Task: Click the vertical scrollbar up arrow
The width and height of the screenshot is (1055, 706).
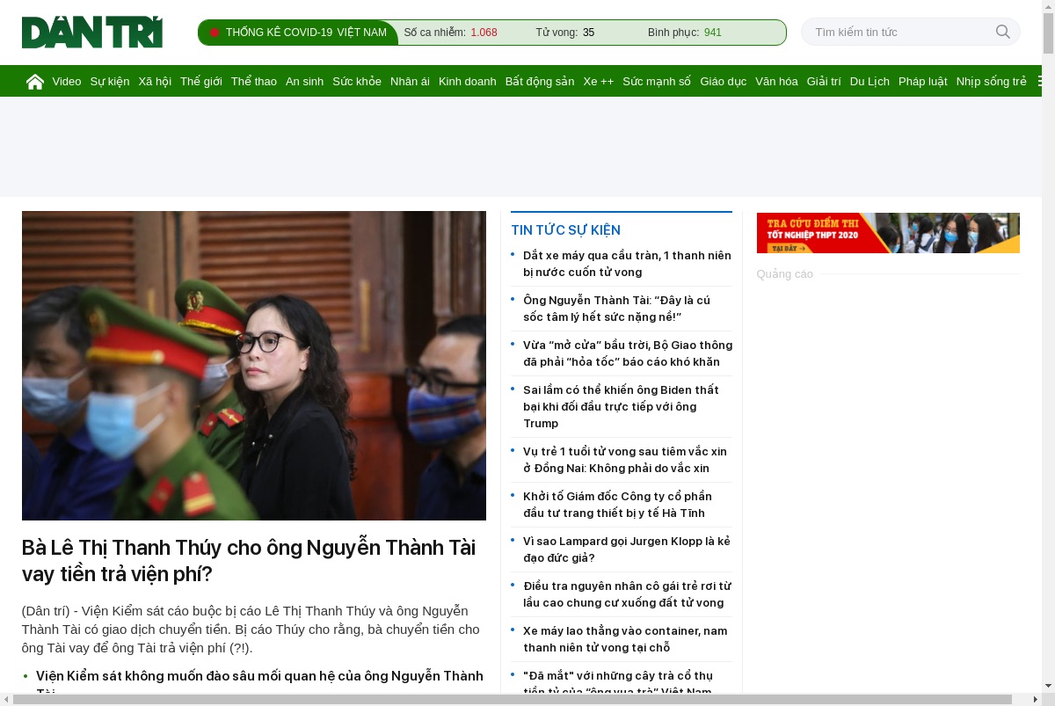Action: (x=1048, y=7)
